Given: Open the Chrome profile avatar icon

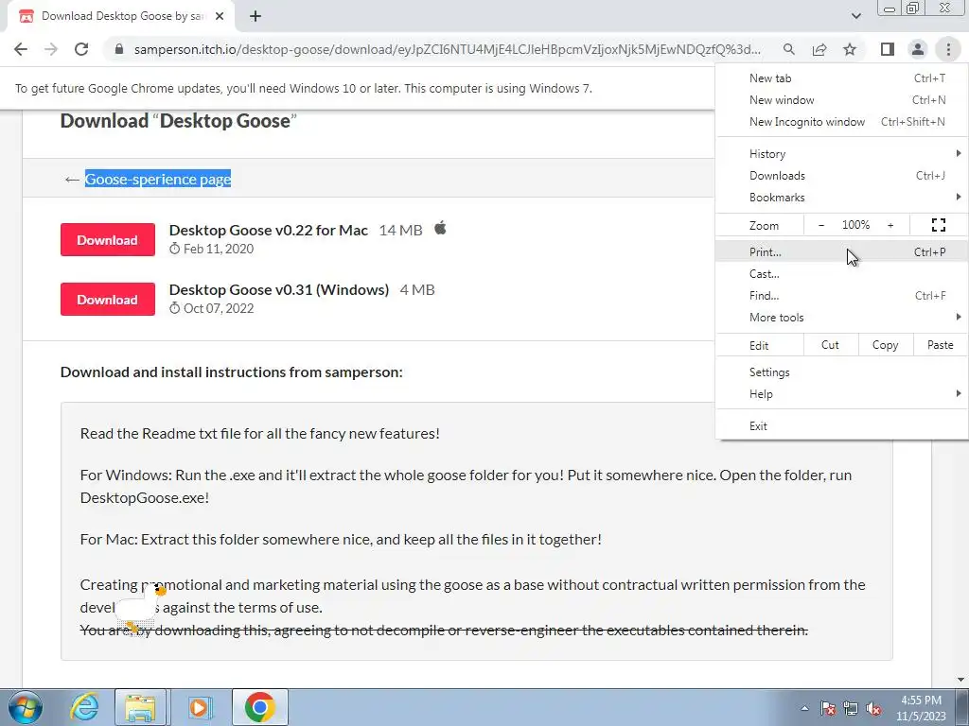Looking at the screenshot, I should [918, 49].
